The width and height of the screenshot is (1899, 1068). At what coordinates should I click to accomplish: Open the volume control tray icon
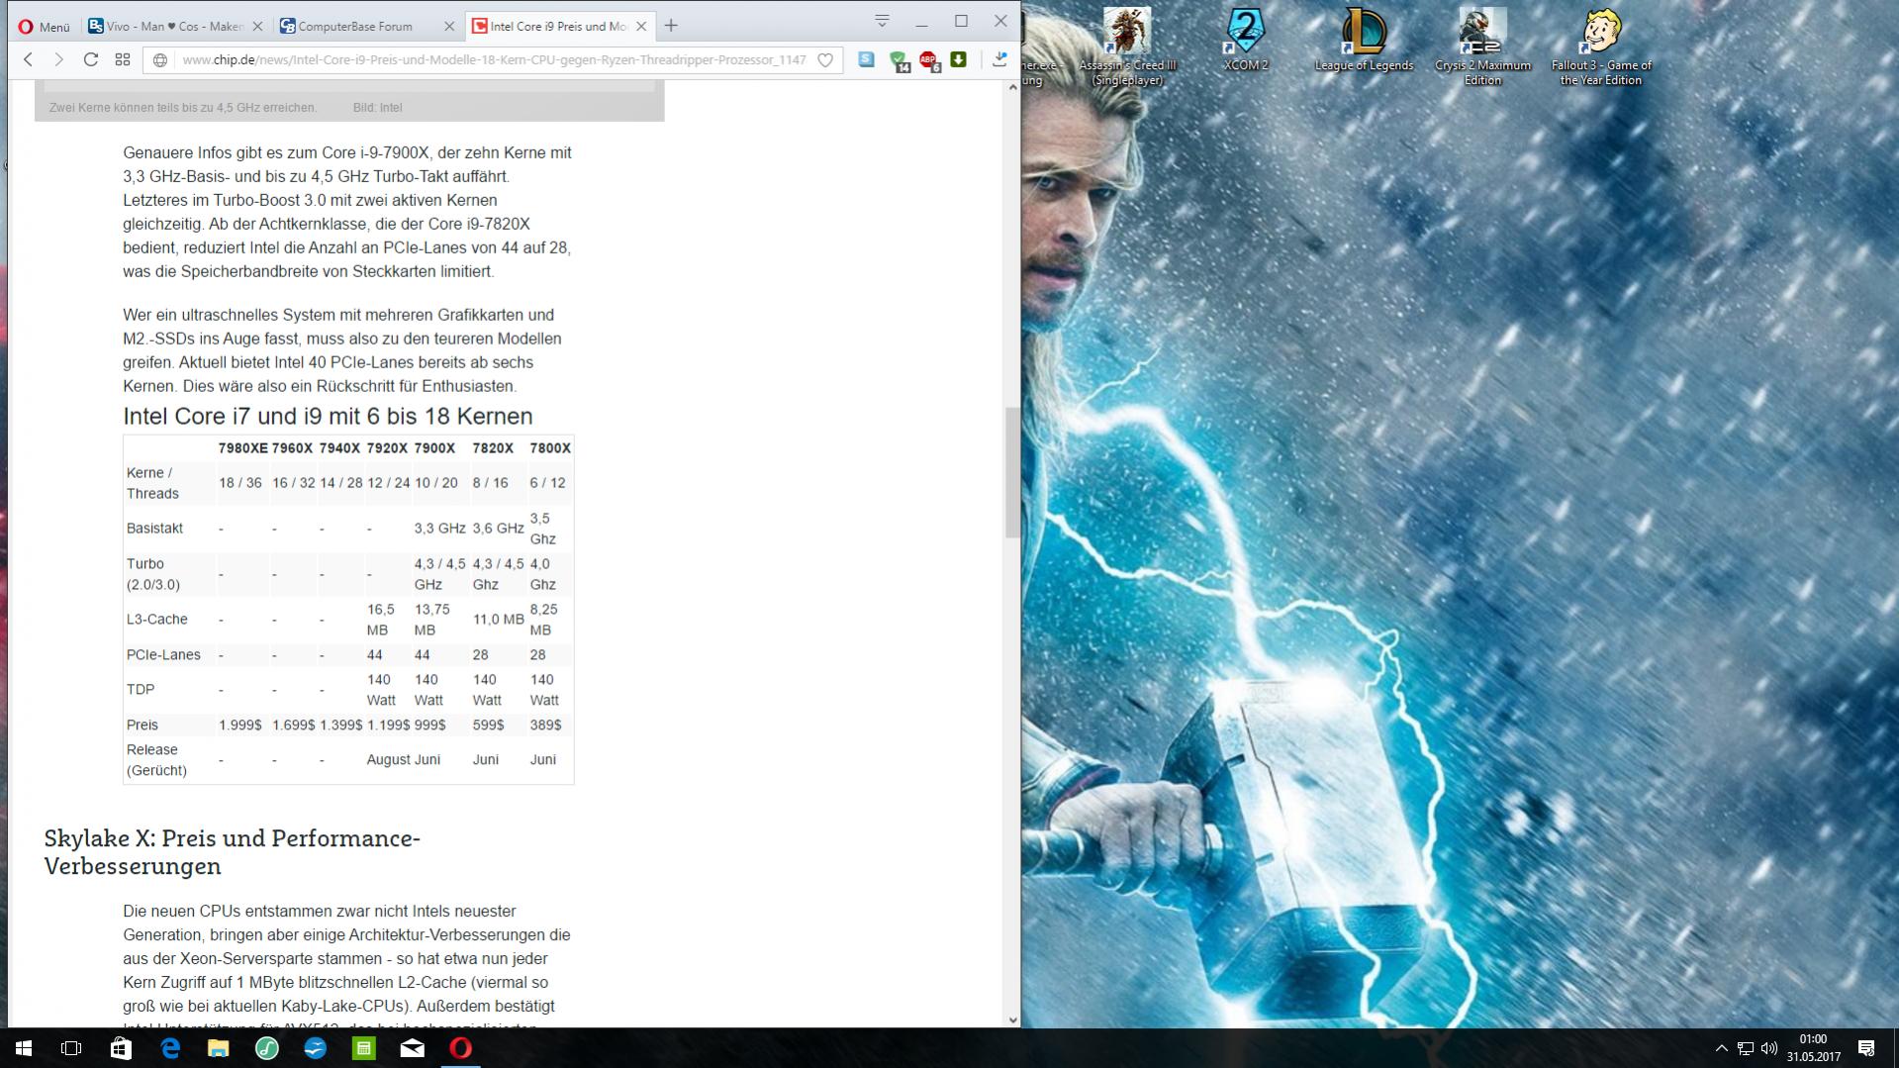[1769, 1048]
